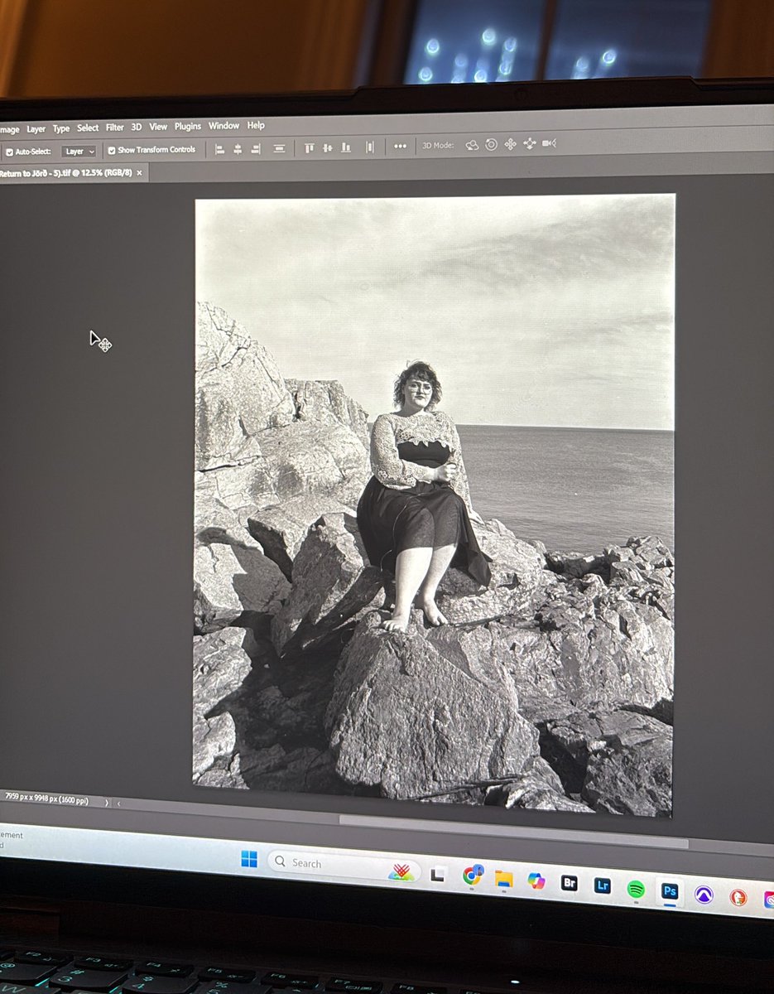
Task: Open File Explorer from the taskbar
Action: pyautogui.click(x=504, y=877)
